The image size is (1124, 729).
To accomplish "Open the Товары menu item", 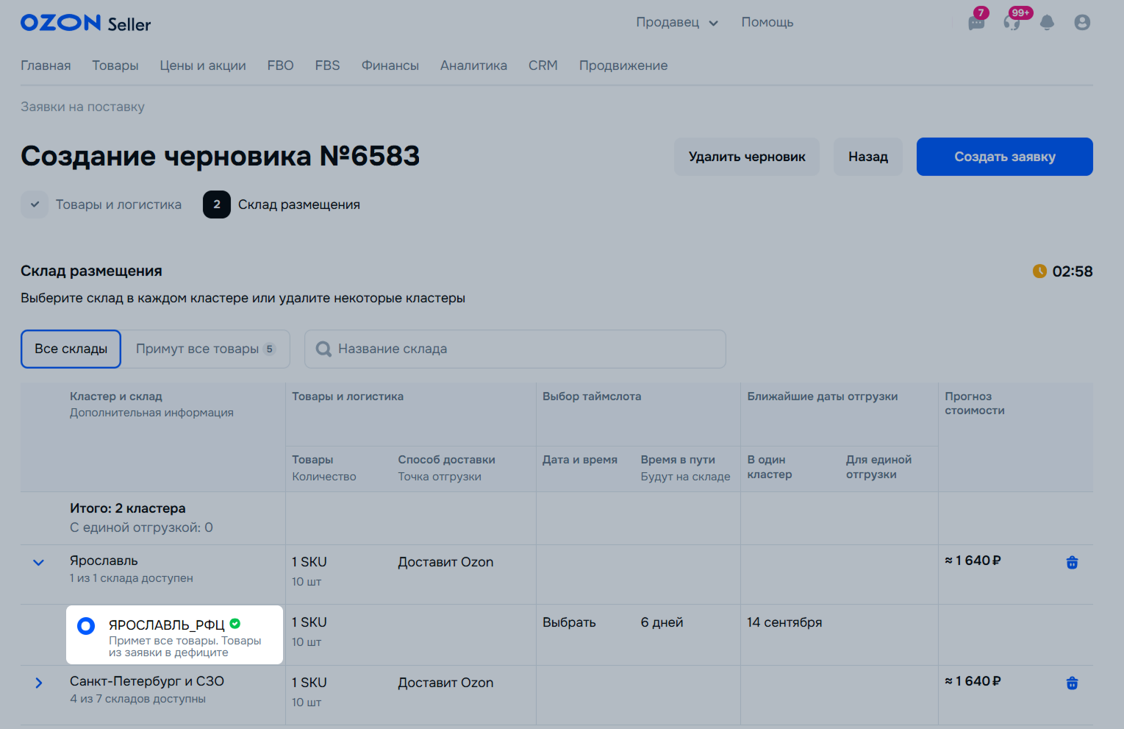I will click(x=115, y=65).
